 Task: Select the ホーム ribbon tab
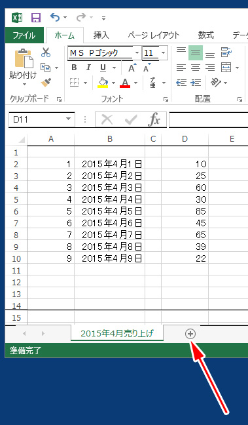[x=64, y=35]
